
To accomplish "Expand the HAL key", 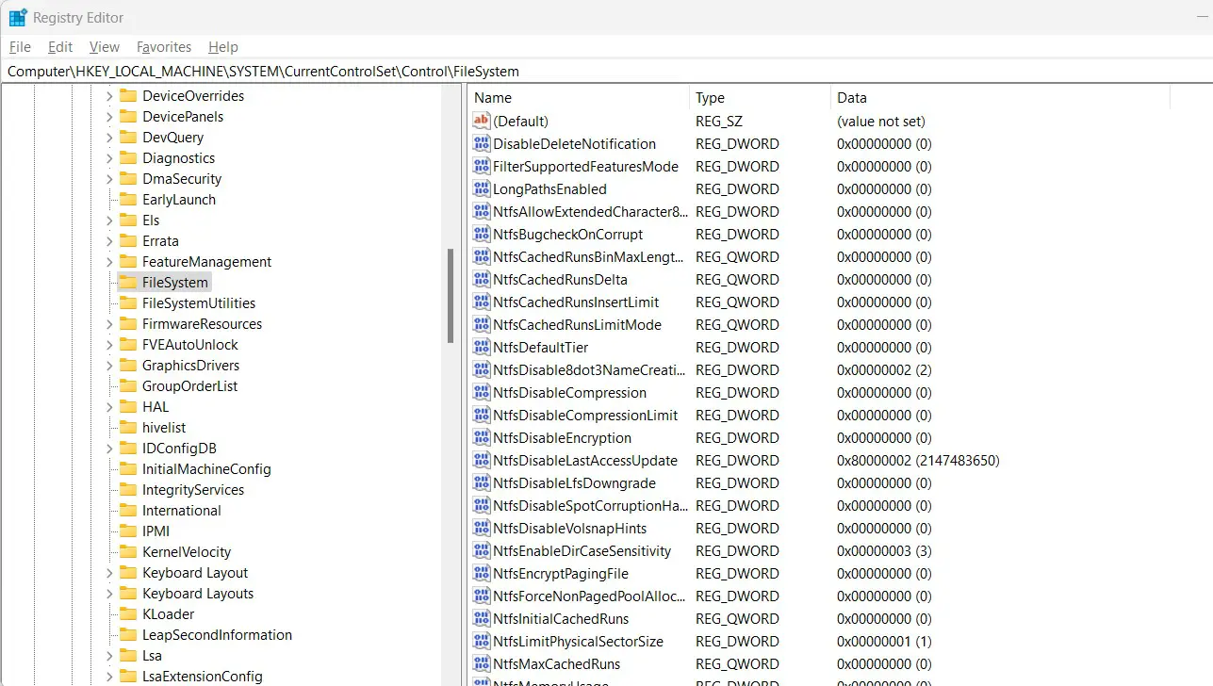I will click(x=108, y=407).
